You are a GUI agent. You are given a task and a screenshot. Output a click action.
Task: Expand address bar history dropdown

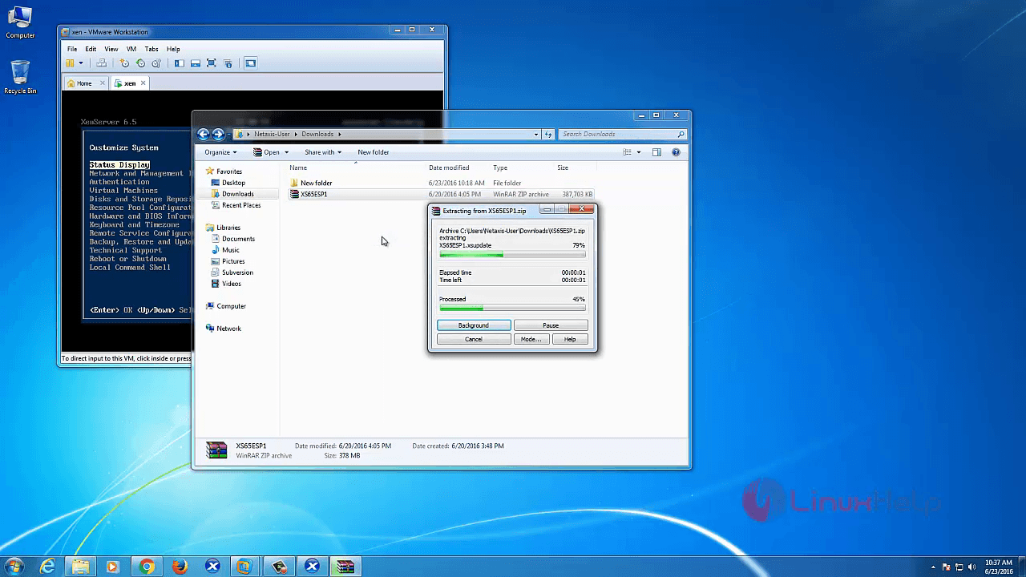(536, 135)
